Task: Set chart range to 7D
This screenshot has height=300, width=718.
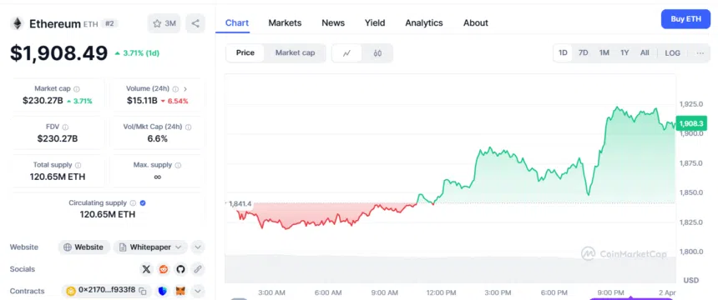Action: coord(584,53)
